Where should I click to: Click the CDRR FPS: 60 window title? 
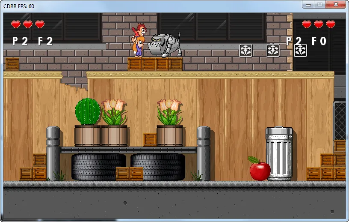point(19,6)
